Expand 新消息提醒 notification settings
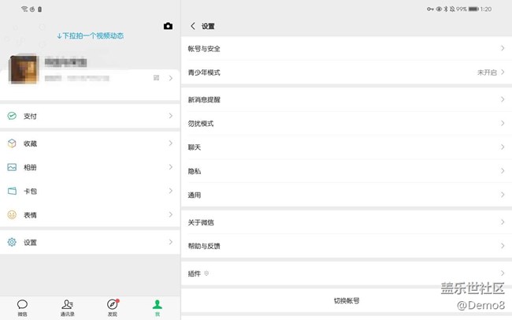This screenshot has width=512, height=320. point(503,100)
